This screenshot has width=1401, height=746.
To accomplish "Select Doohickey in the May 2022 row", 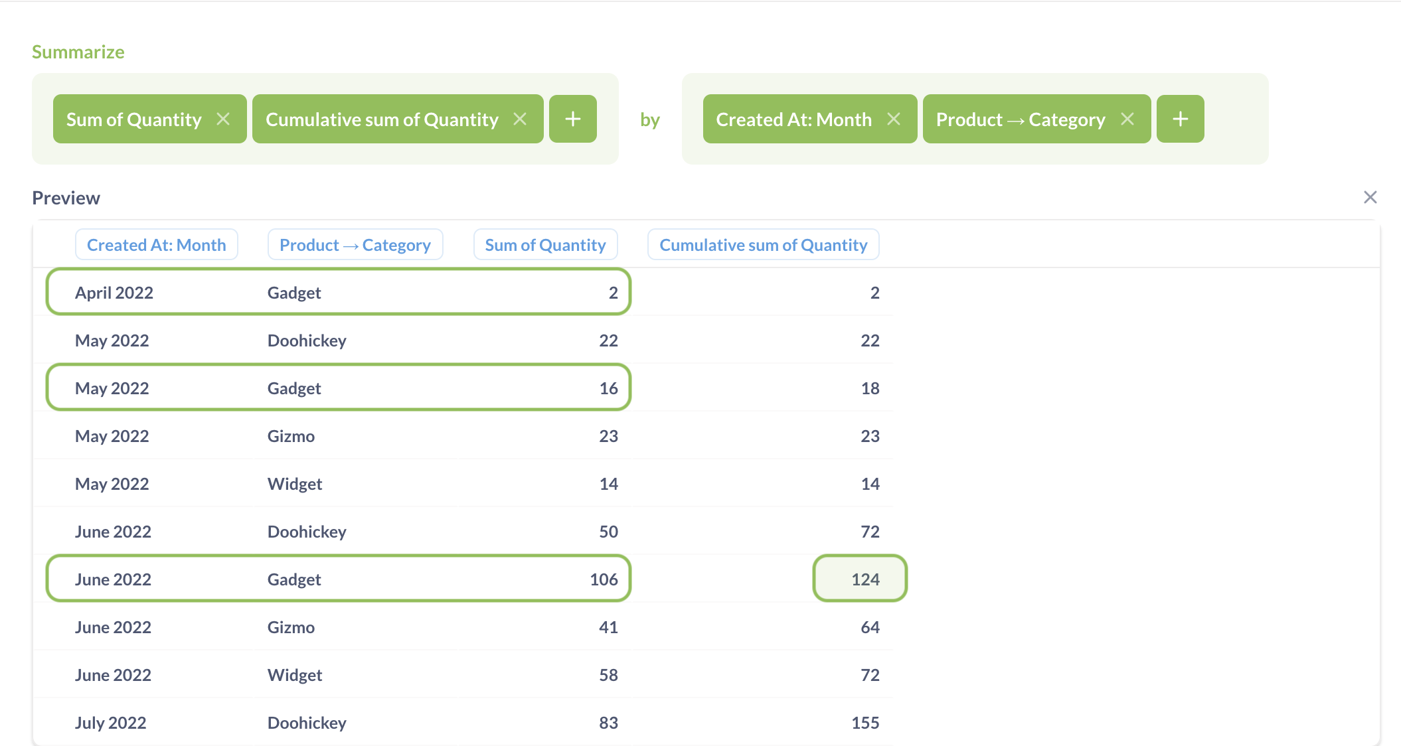I will click(x=307, y=340).
